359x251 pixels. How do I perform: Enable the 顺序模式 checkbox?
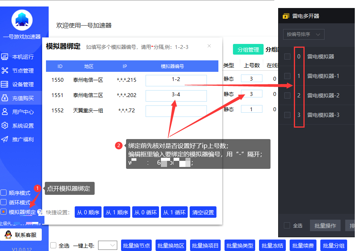click(3, 193)
